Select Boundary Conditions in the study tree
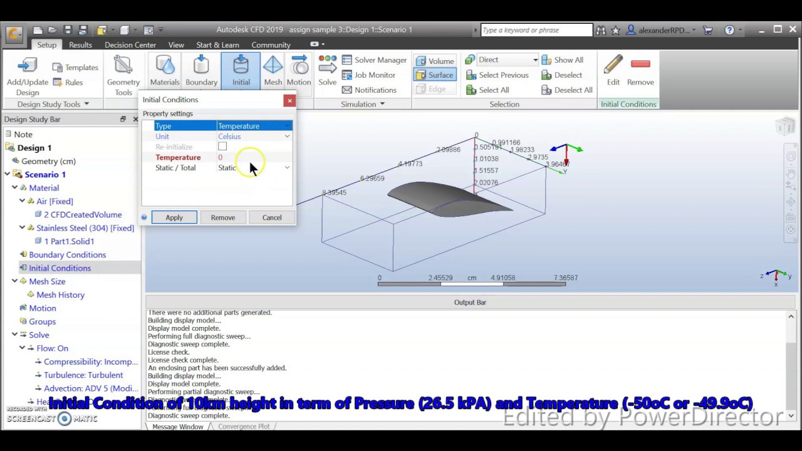The width and height of the screenshot is (802, 451). (x=67, y=254)
